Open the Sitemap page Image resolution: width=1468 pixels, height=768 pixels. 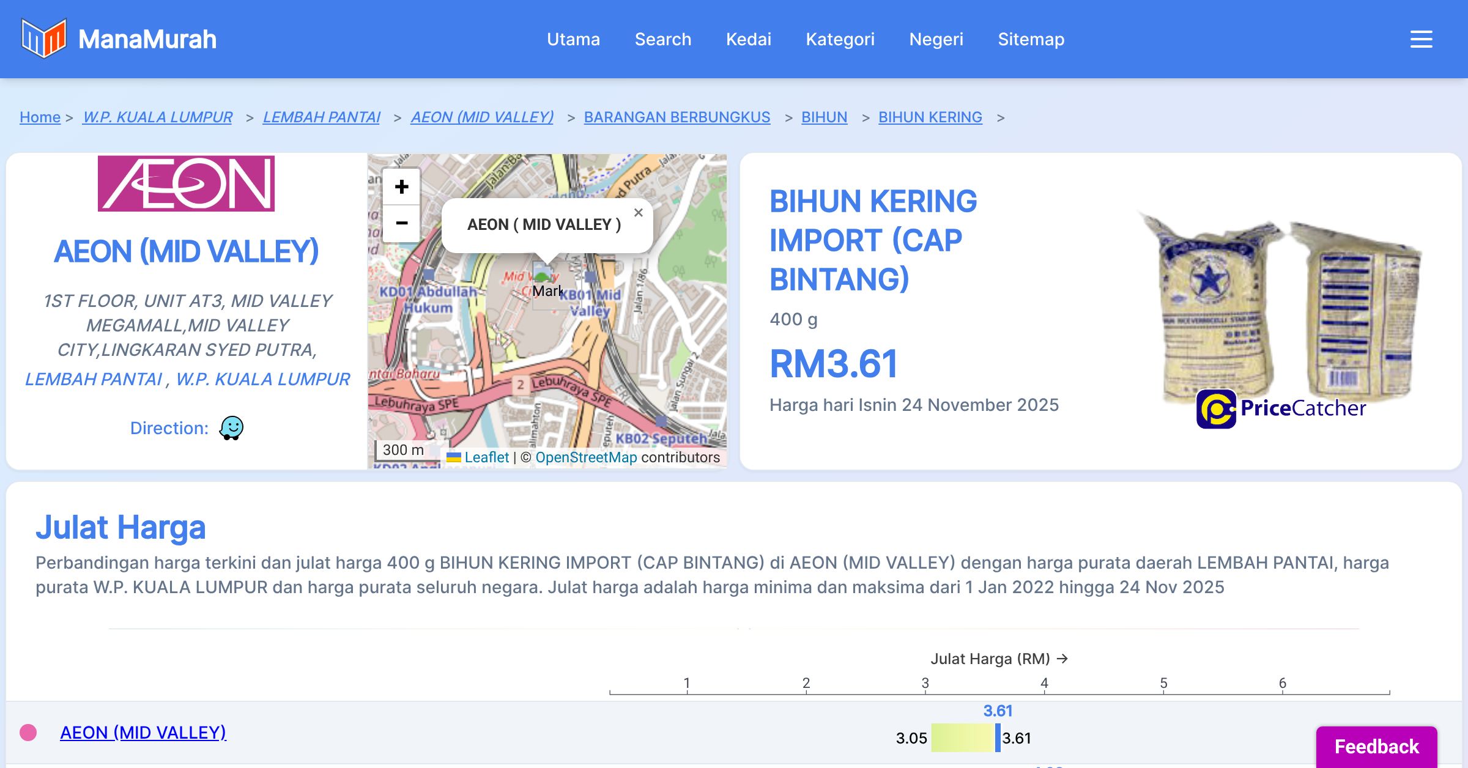(1031, 39)
